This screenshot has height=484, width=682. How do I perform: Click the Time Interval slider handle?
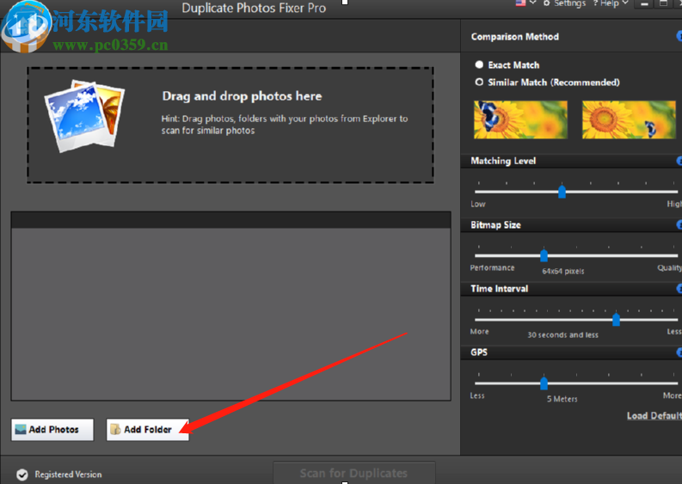[616, 320]
